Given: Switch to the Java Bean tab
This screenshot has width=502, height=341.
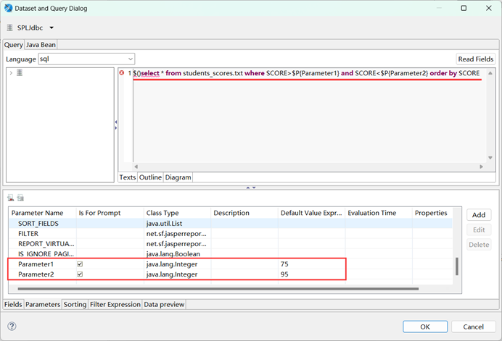Looking at the screenshot, I should [41, 45].
